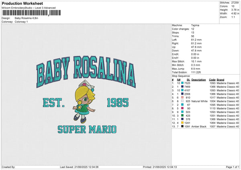Click the Left value 61.2 mm
The image size is (241, 170).
pos(196,40)
